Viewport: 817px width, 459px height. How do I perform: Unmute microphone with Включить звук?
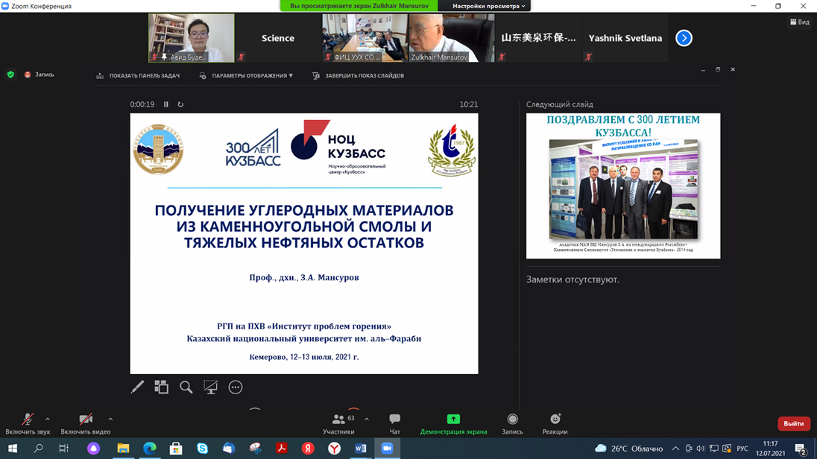coord(28,423)
